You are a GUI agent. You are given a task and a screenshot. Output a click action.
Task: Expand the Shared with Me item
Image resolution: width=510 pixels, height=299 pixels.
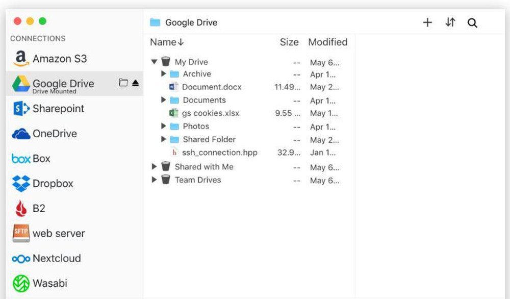click(154, 166)
